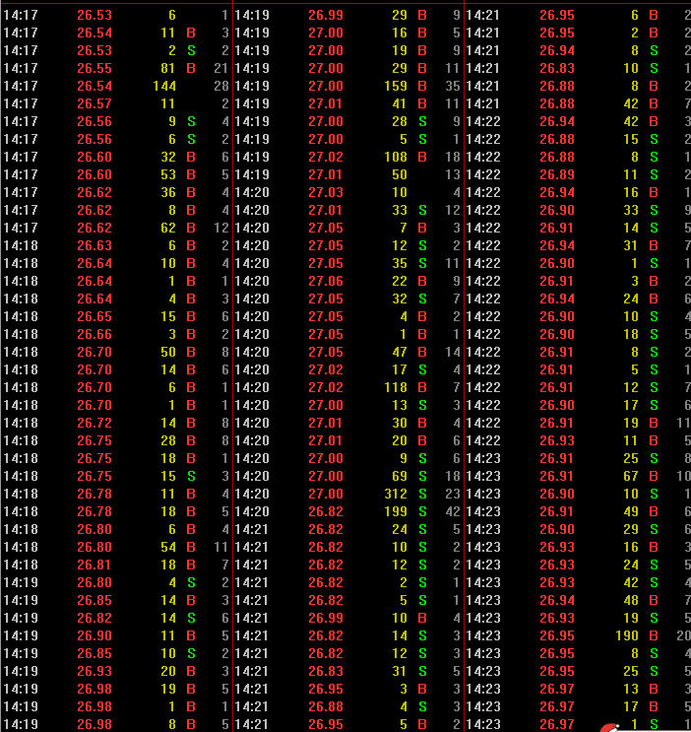The height and width of the screenshot is (732, 691).
Task: Click volume 41 at price 27.01
Action: click(x=400, y=103)
